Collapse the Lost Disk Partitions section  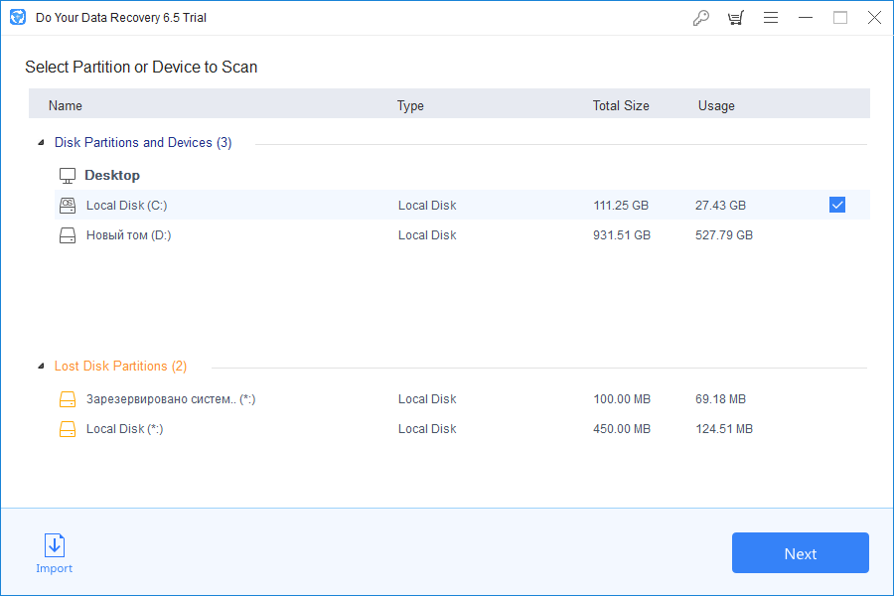coord(40,366)
